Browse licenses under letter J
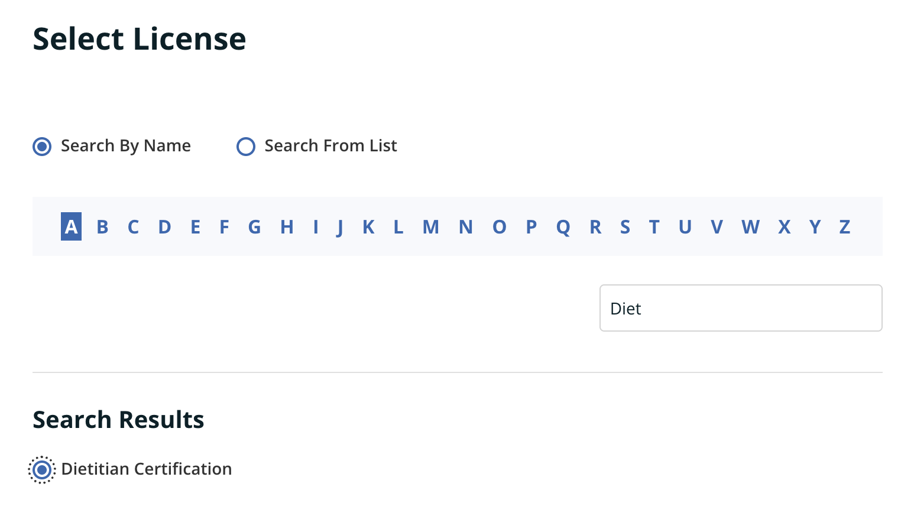This screenshot has height=519, width=914. coord(340,227)
